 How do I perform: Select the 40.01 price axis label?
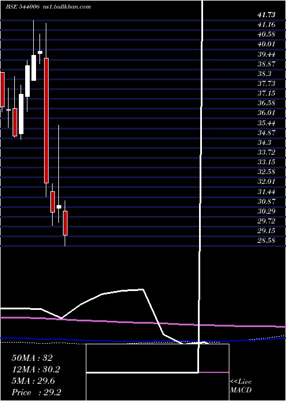267,44
